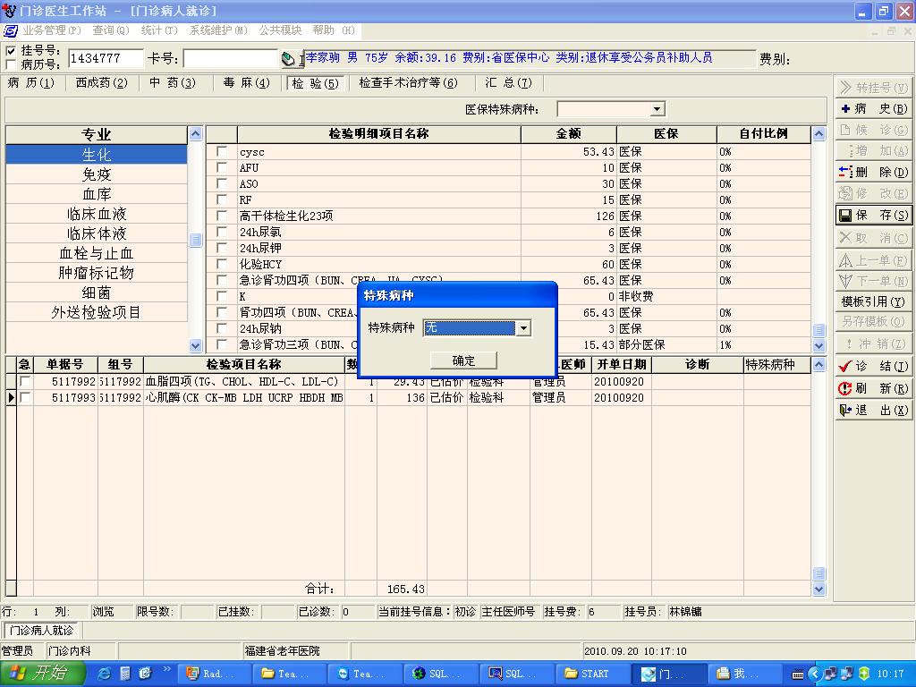Click the 增加 add button

pos(873,150)
